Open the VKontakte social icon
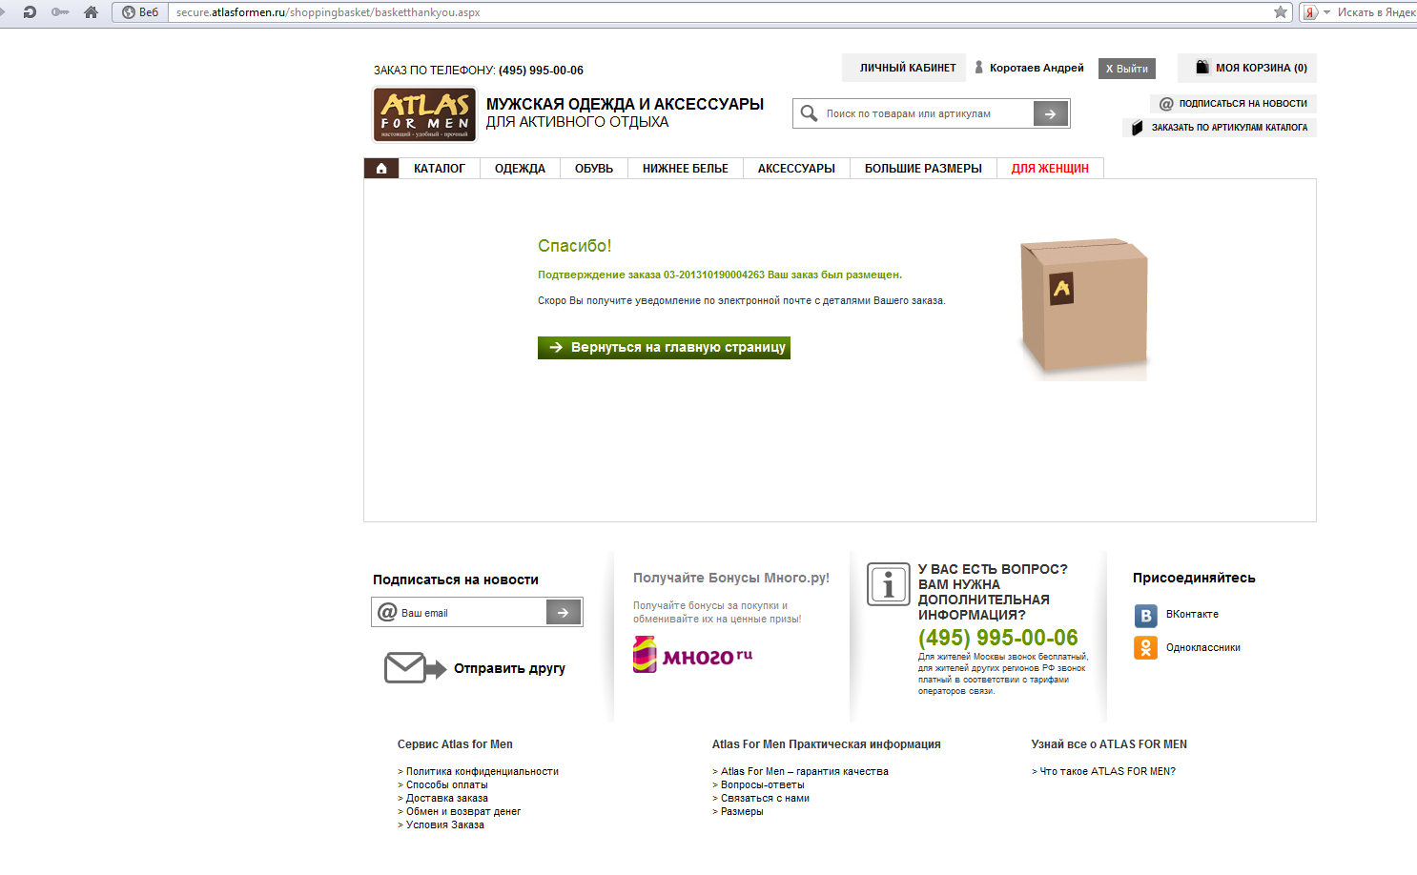Image resolution: width=1417 pixels, height=875 pixels. click(1146, 615)
